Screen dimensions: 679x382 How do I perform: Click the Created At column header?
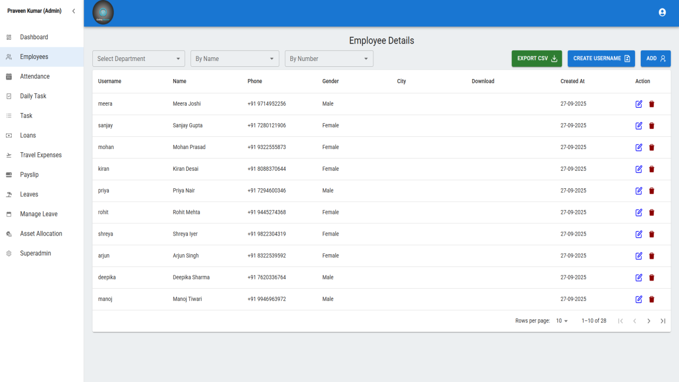click(572, 81)
